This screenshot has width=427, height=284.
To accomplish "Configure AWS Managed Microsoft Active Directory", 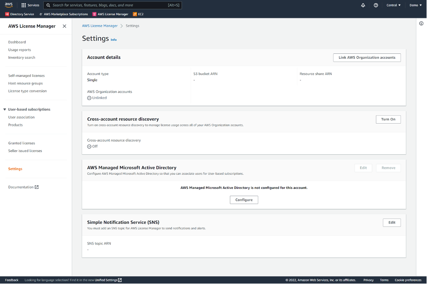I will [x=244, y=199].
